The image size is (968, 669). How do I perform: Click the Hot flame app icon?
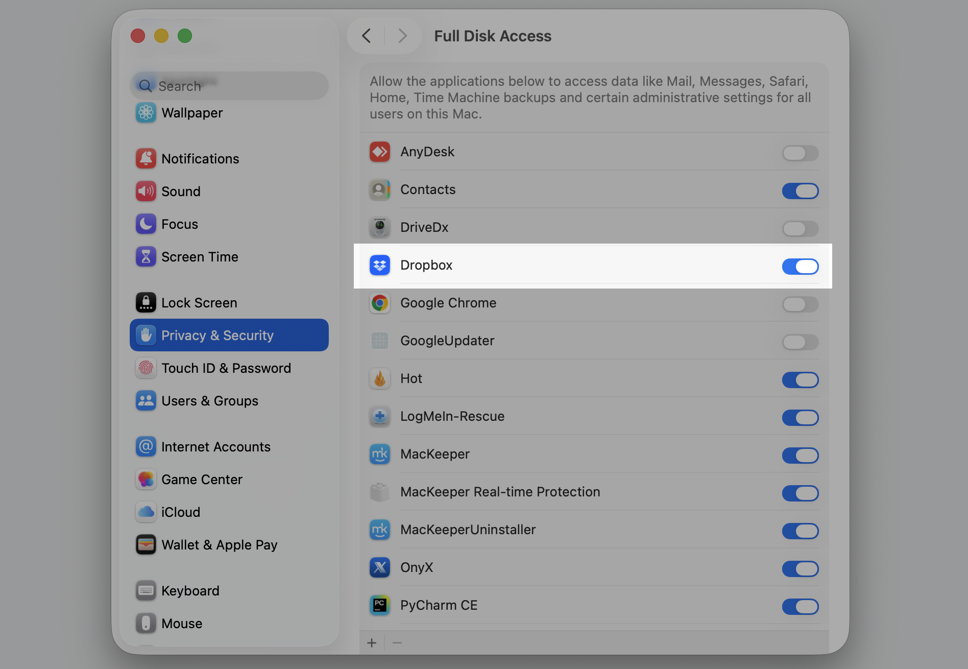pyautogui.click(x=380, y=378)
